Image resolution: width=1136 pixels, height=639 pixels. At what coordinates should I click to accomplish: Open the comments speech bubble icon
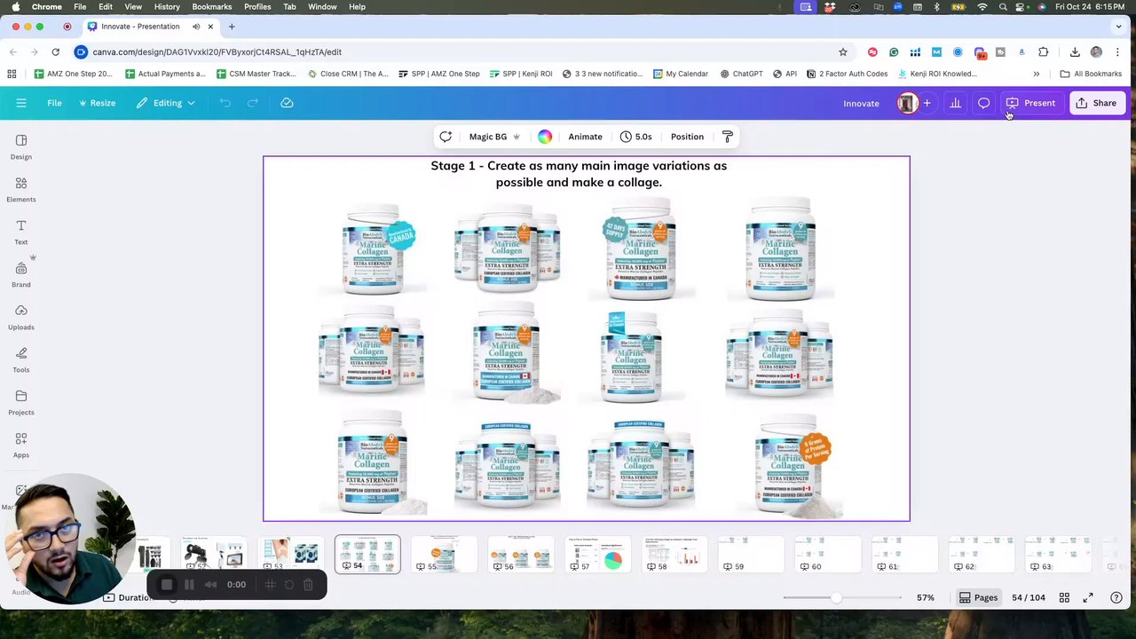coord(983,103)
